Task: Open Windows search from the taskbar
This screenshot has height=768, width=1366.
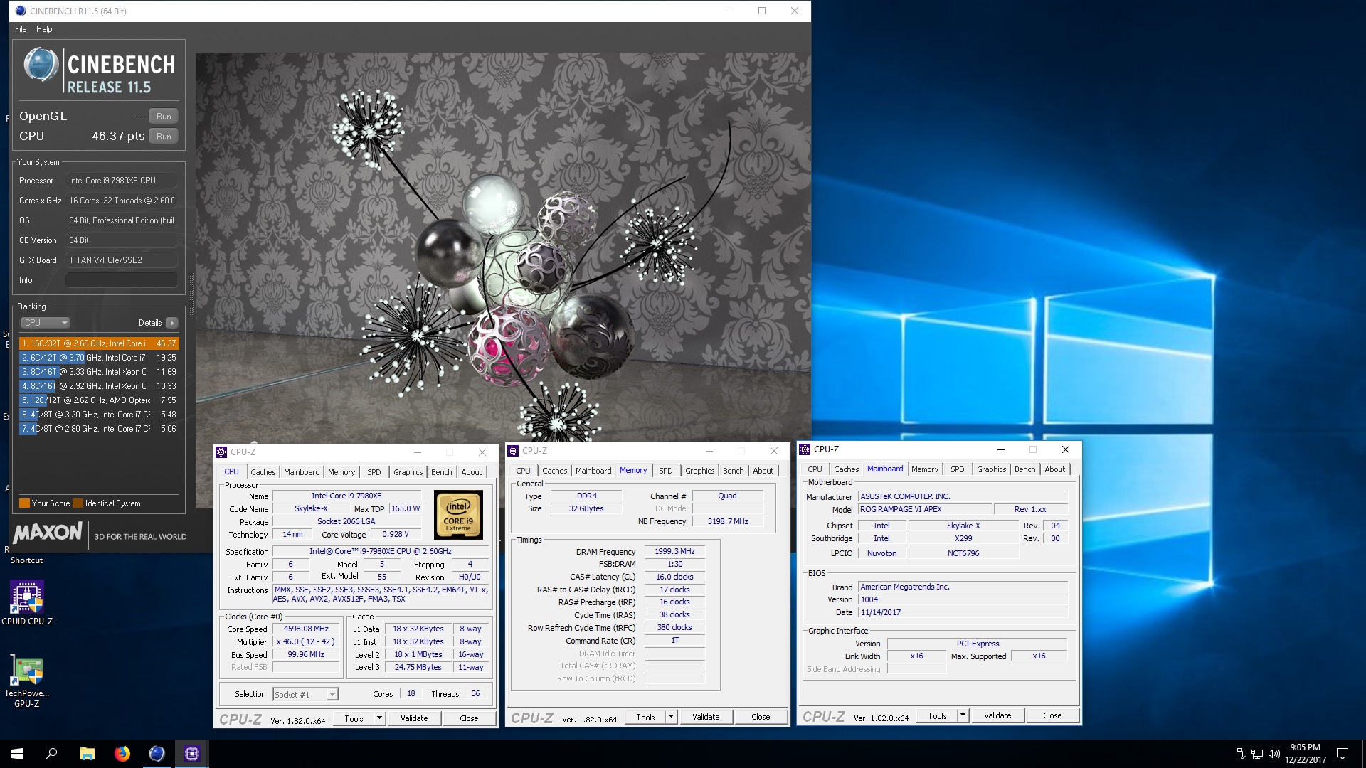Action: point(51,754)
